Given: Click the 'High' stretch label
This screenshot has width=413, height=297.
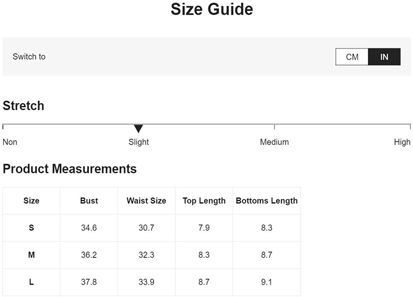Looking at the screenshot, I should (x=402, y=142).
